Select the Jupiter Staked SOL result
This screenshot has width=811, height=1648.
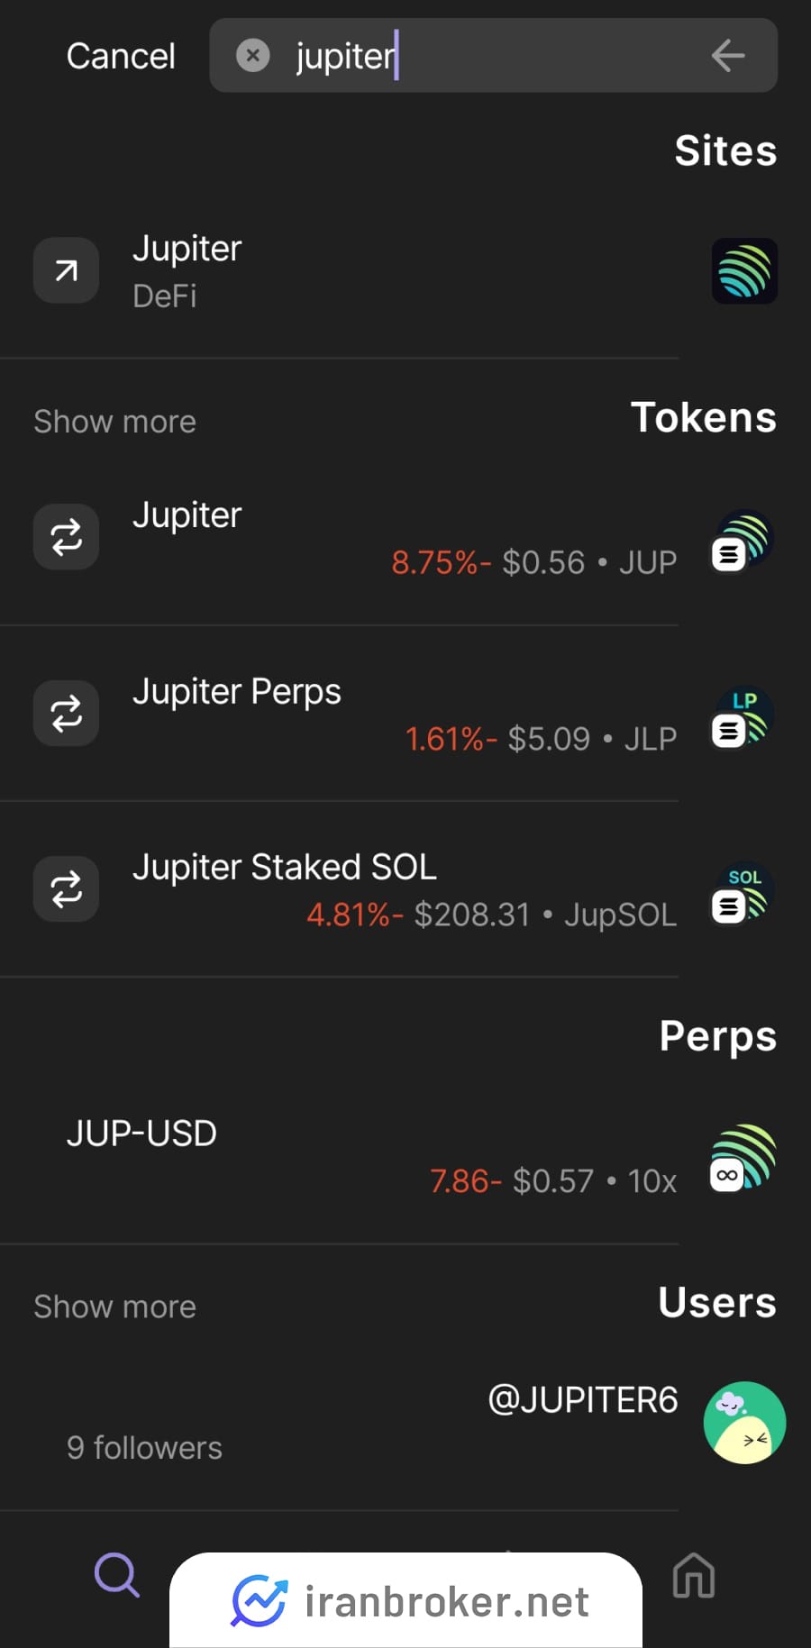(x=405, y=889)
